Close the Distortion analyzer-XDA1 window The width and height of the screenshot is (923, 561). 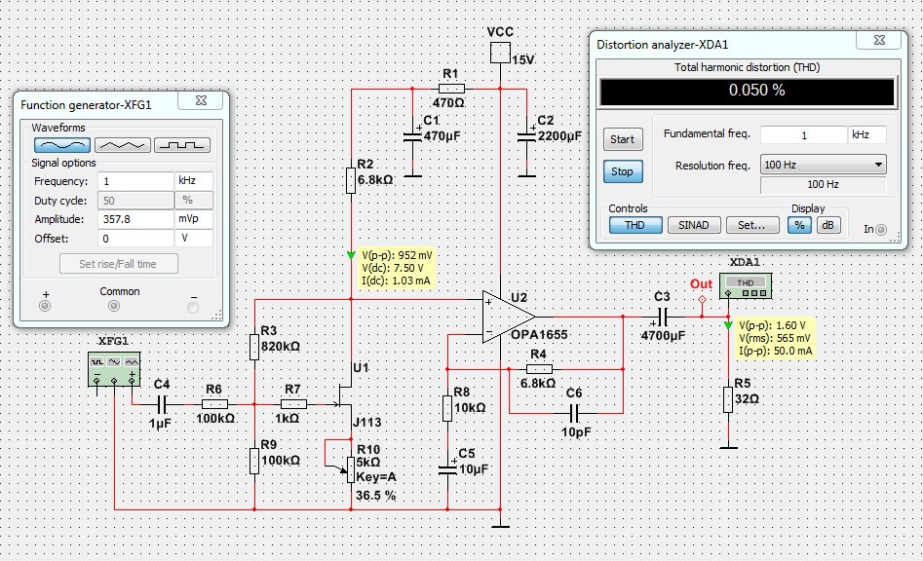(879, 40)
